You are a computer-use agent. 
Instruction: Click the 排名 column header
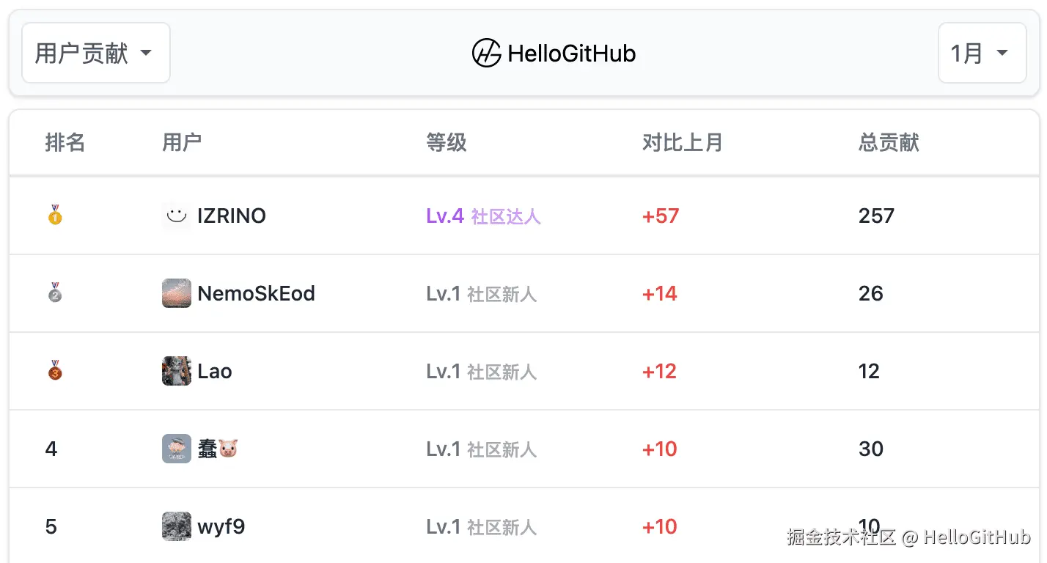click(65, 142)
